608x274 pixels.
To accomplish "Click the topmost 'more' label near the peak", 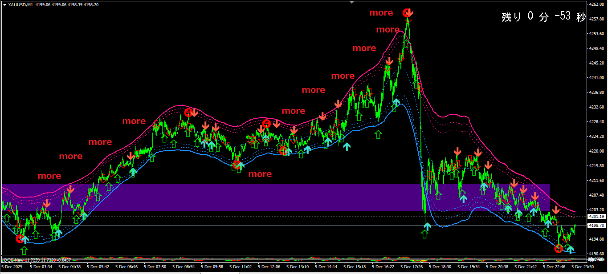I will [381, 13].
